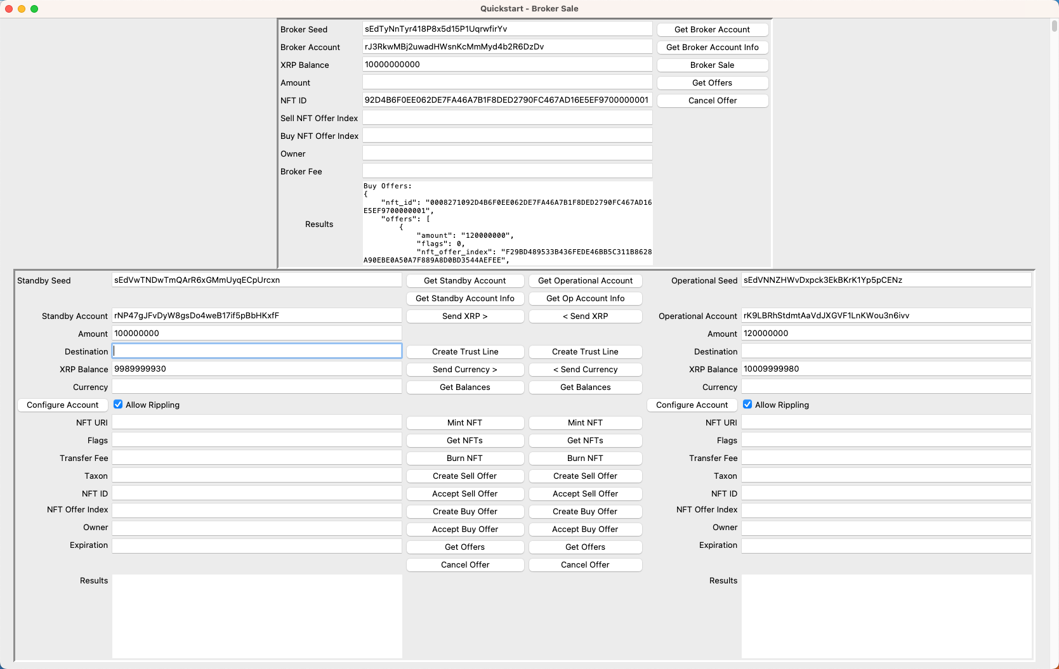Image resolution: width=1059 pixels, height=669 pixels.
Task: Uncheck the standby Allow Rippling checkbox
Action: point(118,405)
